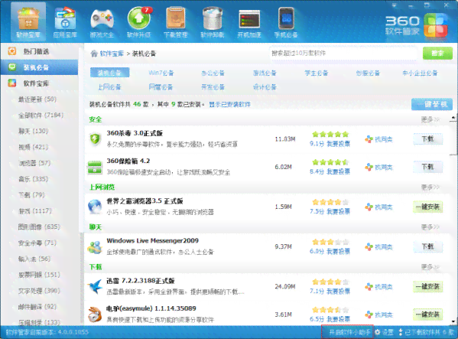Click 找同类 icon in 360杀毒 row

(369, 139)
